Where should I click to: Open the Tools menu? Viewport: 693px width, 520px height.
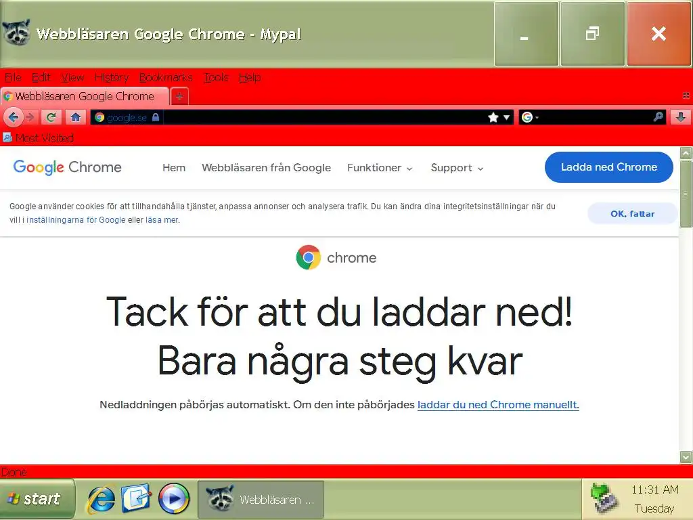pos(216,77)
